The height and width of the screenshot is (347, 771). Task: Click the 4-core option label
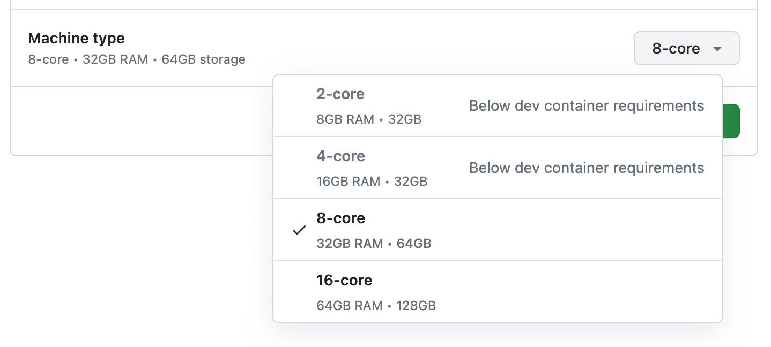pyautogui.click(x=340, y=156)
